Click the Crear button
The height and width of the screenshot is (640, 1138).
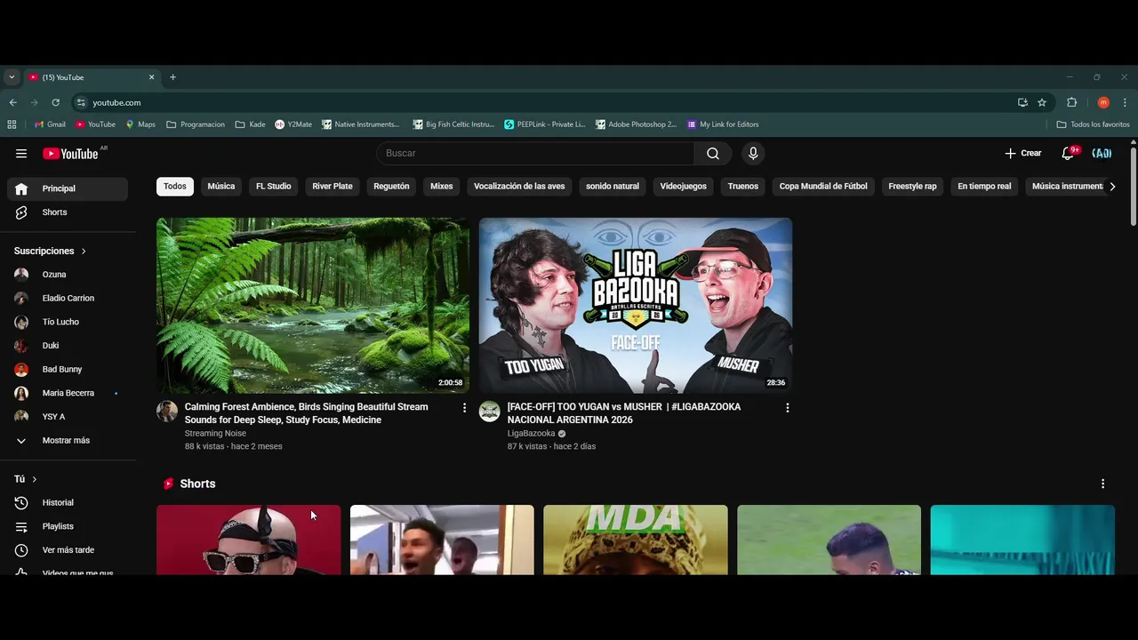coord(1023,154)
